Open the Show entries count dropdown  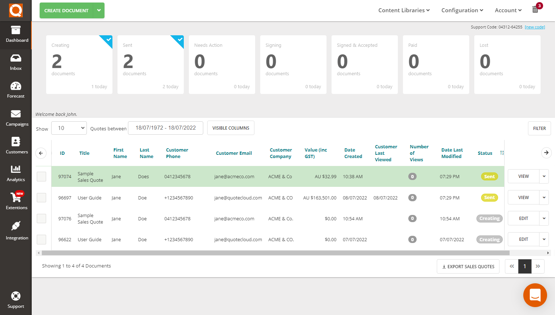click(68, 128)
